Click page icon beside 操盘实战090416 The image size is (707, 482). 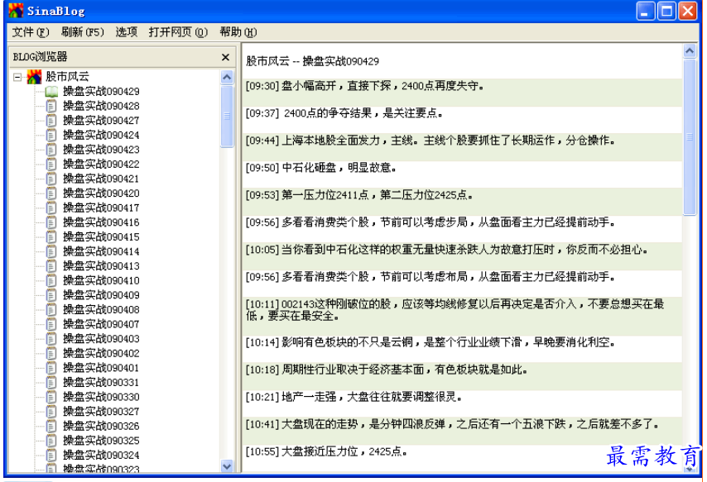[x=51, y=222]
